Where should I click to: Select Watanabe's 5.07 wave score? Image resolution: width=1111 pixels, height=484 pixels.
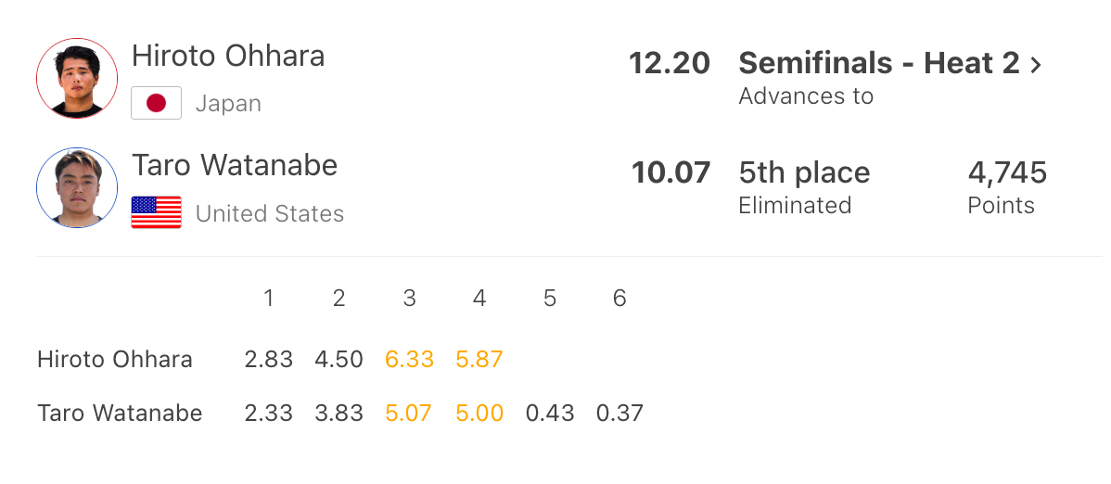tap(409, 414)
